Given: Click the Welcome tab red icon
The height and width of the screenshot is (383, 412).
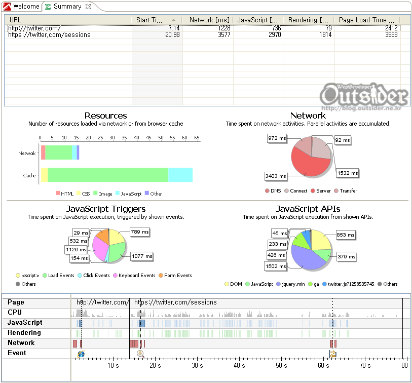Looking at the screenshot, I should coord(8,6).
